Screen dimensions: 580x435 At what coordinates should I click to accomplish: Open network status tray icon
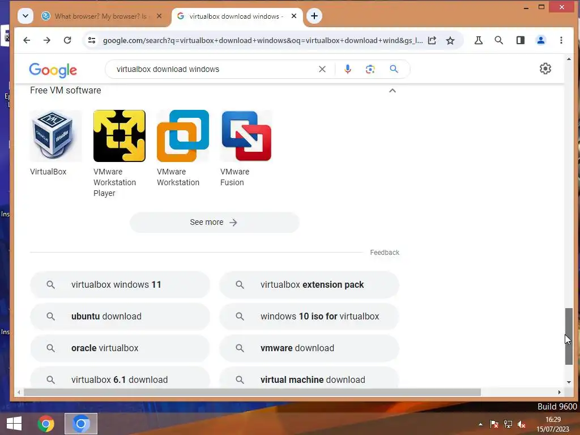coord(508,424)
